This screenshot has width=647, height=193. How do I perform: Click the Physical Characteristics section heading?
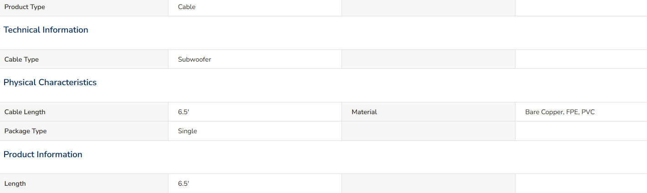pos(50,82)
